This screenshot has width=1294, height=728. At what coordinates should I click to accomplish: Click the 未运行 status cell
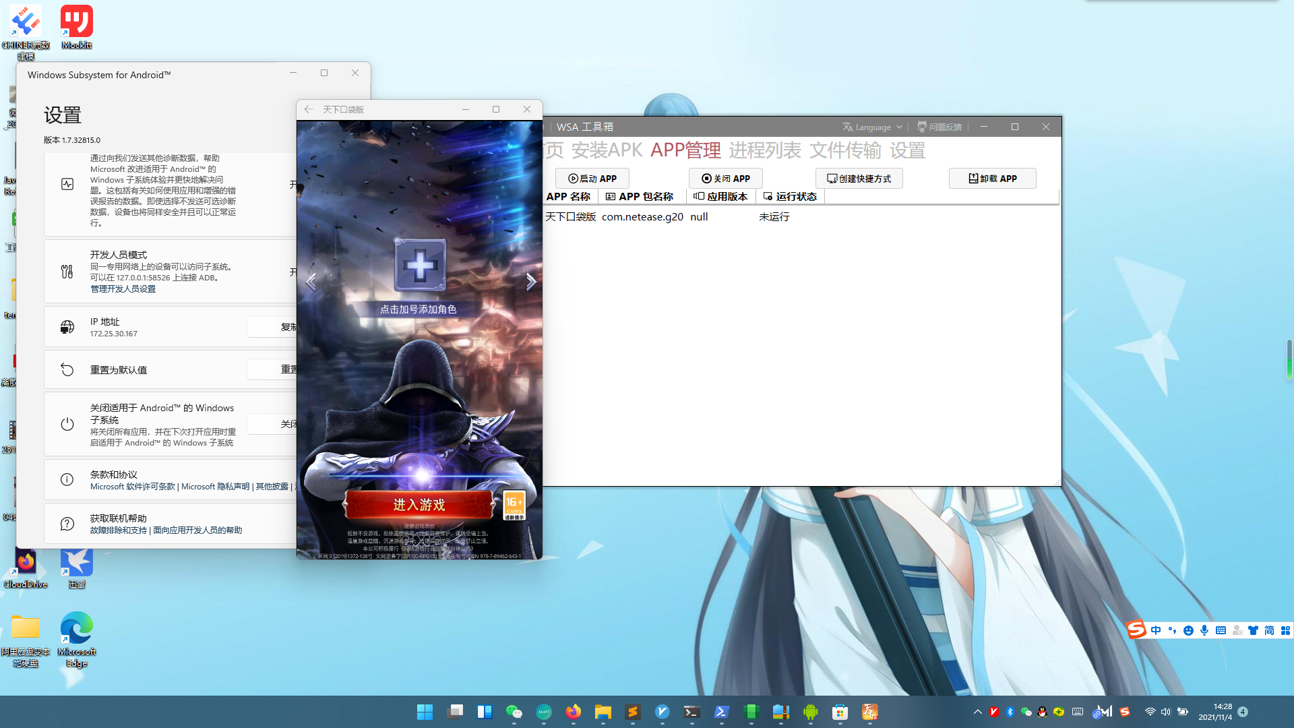[x=774, y=217]
